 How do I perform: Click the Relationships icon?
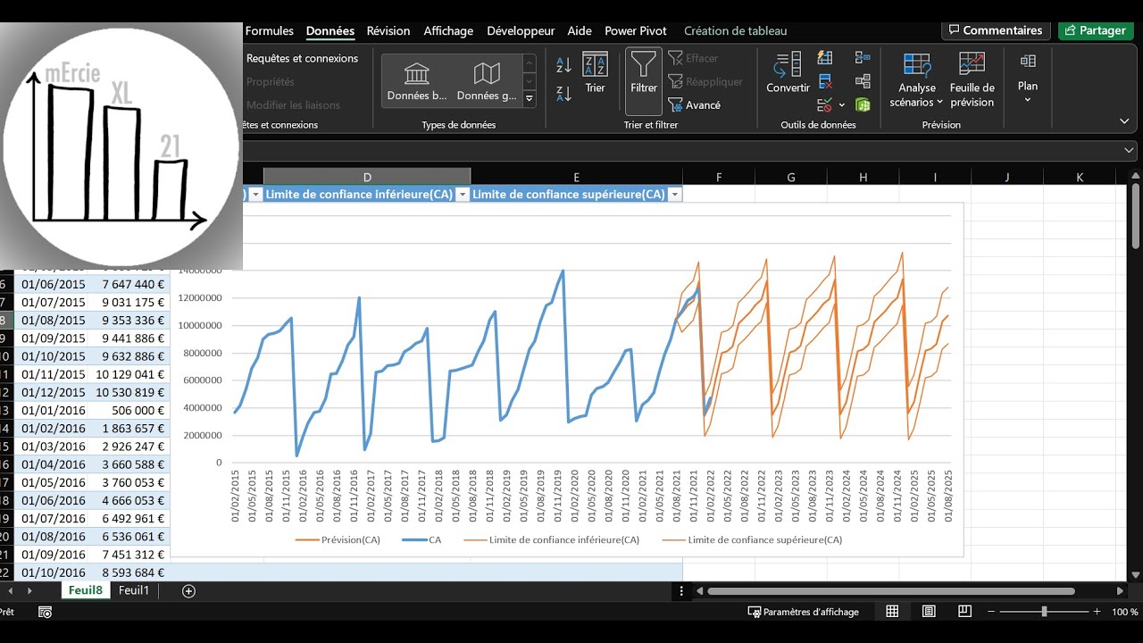pos(863,81)
